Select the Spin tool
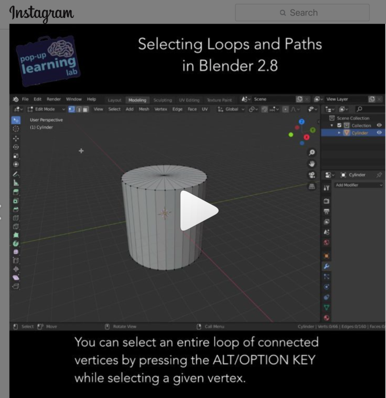The width and height of the screenshot is (386, 398). pyautogui.click(x=16, y=244)
